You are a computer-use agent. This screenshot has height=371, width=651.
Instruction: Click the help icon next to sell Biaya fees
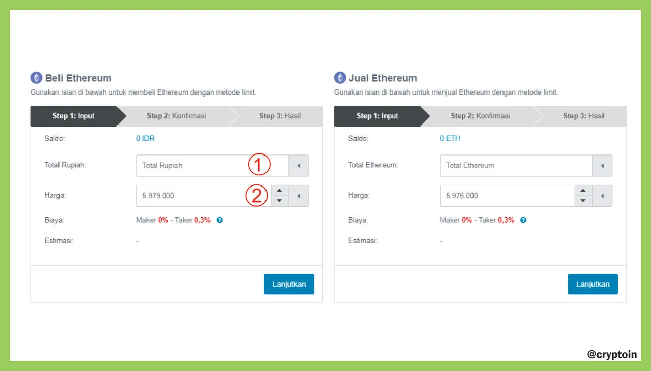[523, 220]
